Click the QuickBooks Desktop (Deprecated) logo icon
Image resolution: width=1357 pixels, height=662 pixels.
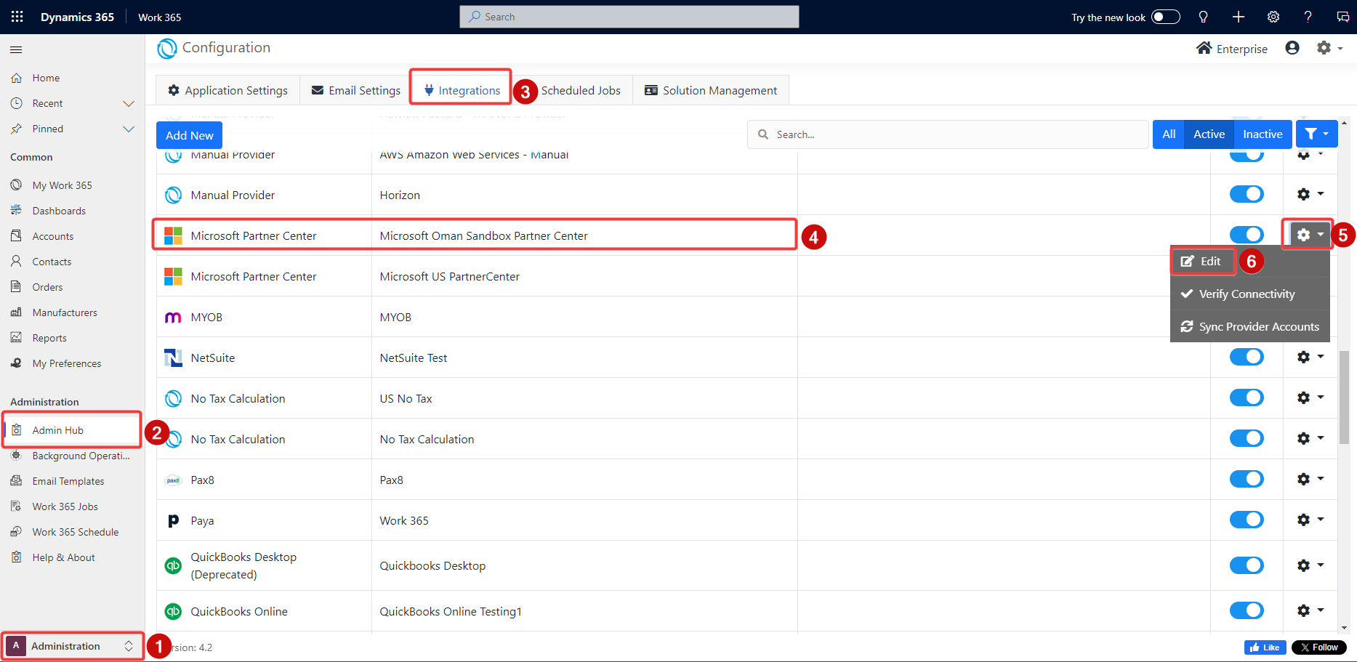173,565
